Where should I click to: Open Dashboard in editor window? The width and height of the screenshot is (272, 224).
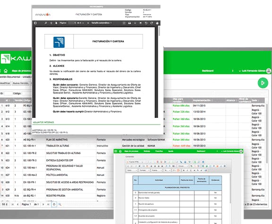click(201, 151)
